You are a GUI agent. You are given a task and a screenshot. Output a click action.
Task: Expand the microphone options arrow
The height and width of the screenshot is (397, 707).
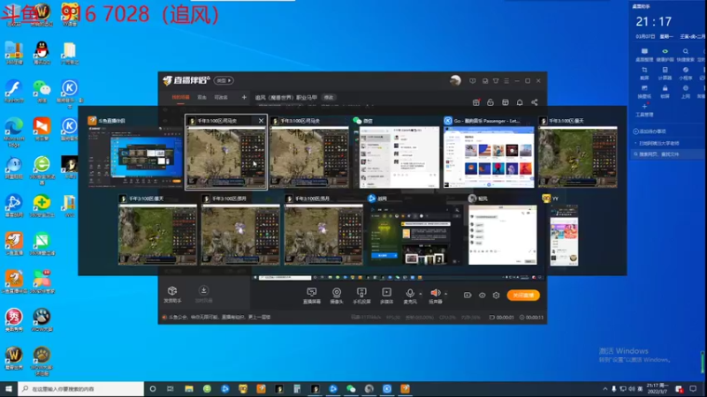(x=421, y=294)
